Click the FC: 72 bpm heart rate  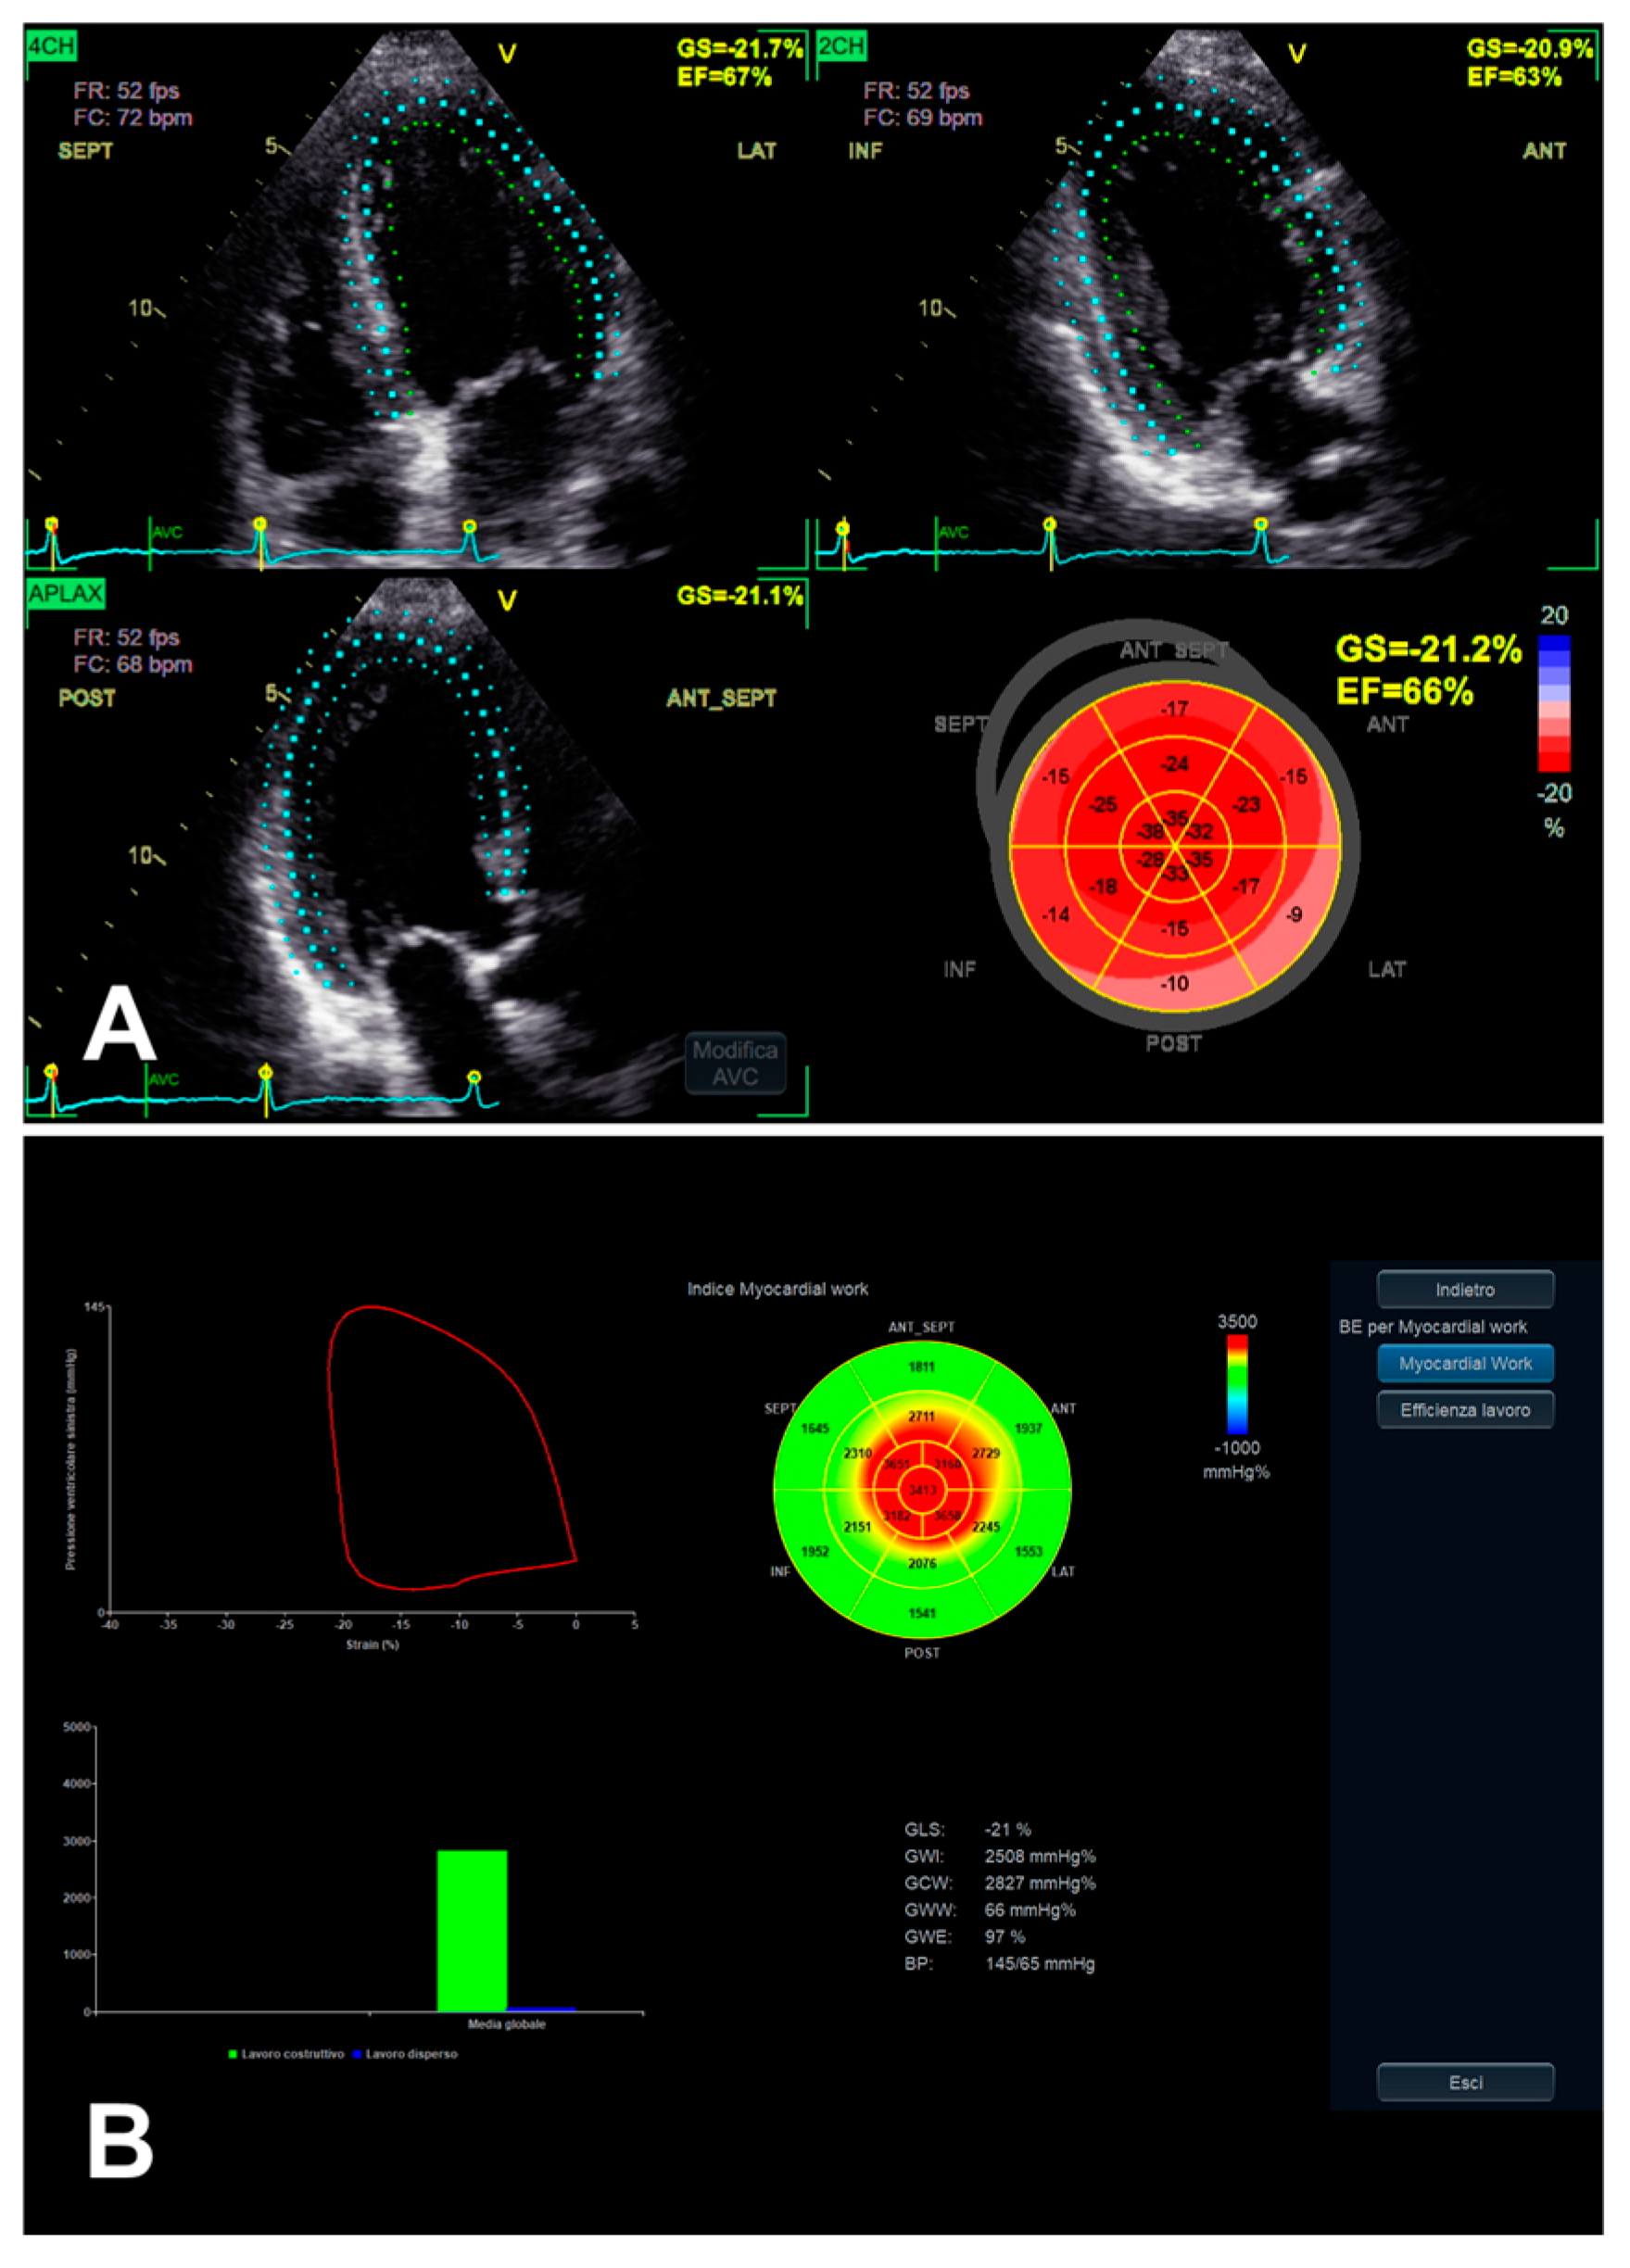pyautogui.click(x=133, y=118)
